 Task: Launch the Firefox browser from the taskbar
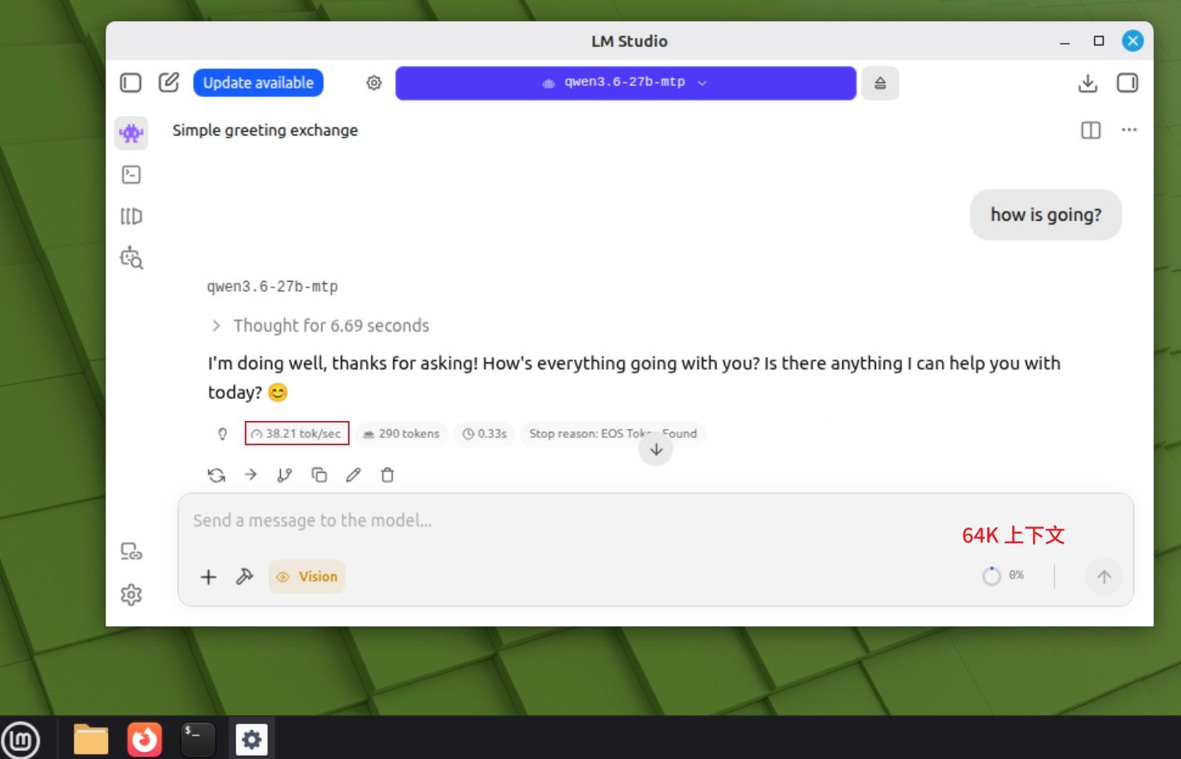click(145, 739)
